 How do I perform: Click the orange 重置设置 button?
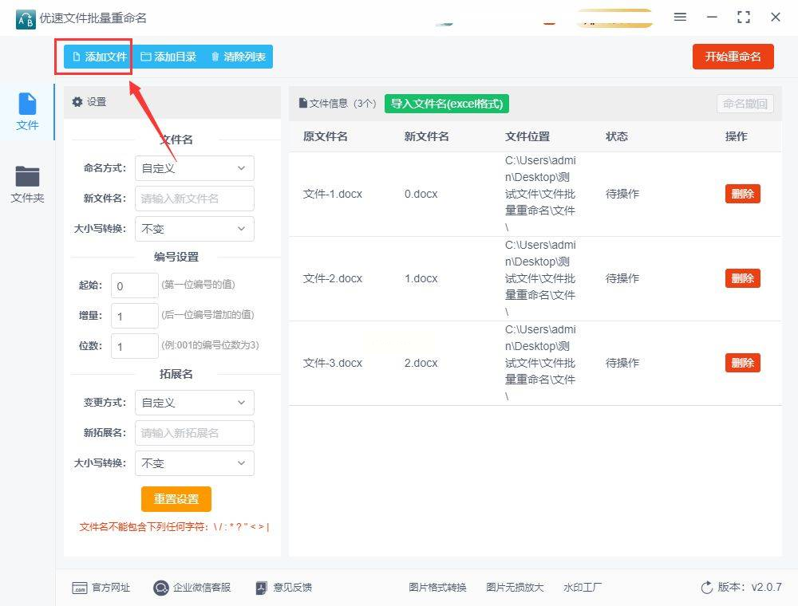(176, 499)
